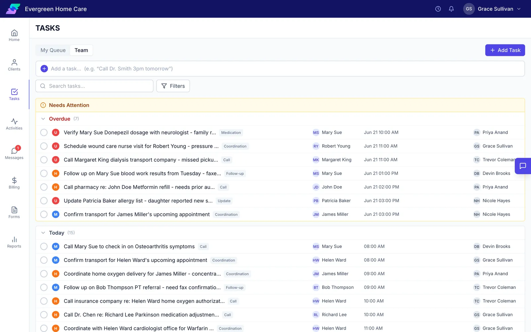Screen dimensions: 531x332
Task: Click high priority badge on blood work task
Action: click(x=56, y=173)
